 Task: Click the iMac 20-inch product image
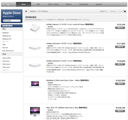(x=35, y=112)
